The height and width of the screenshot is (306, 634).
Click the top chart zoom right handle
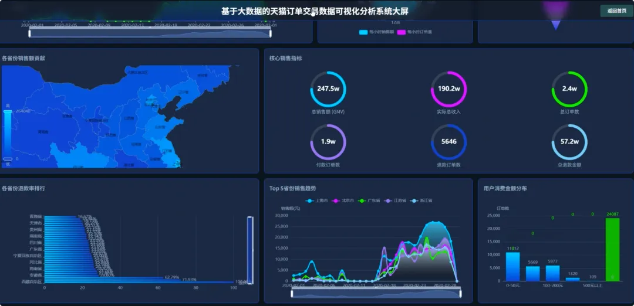click(x=270, y=33)
